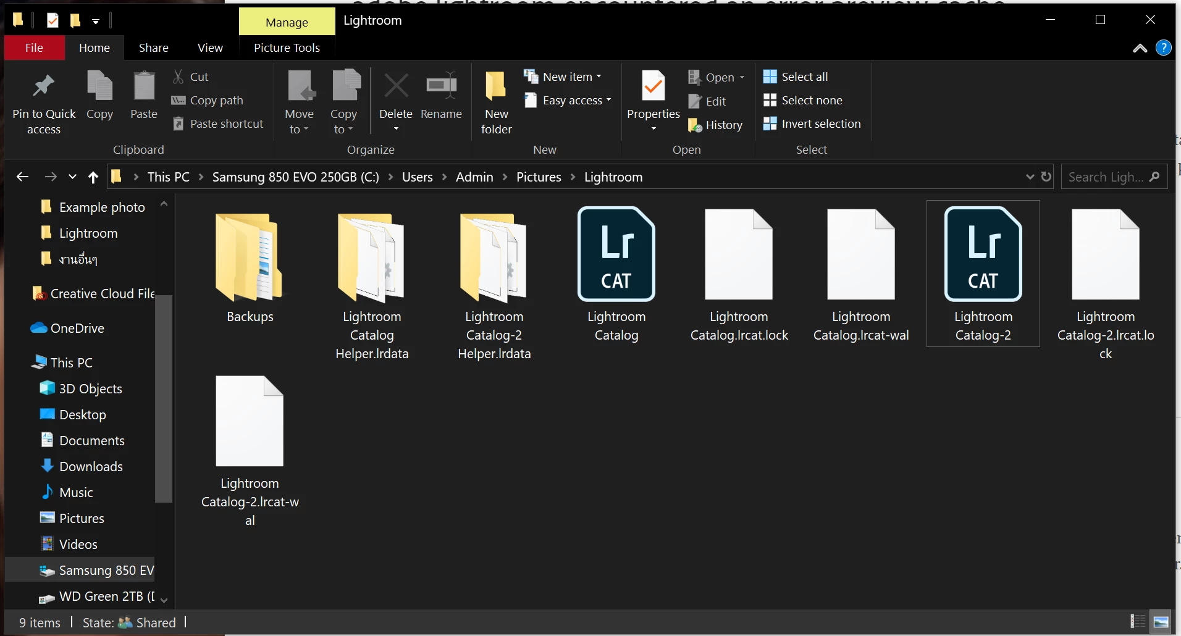The height and width of the screenshot is (636, 1181).
Task: Select the Lightroom Catalog Lr CAT file
Action: (616, 275)
